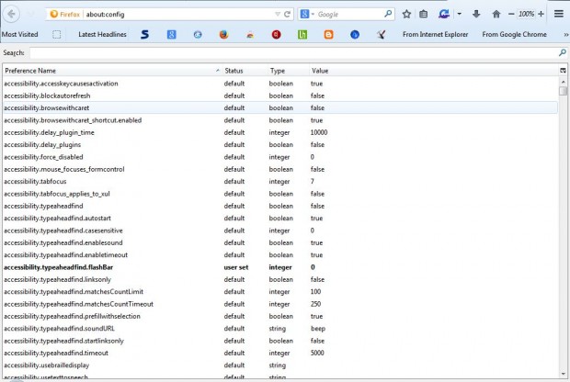Viewport: 570px width, 382px height.
Task: Bookmark this page with the star icon
Action: (406, 14)
